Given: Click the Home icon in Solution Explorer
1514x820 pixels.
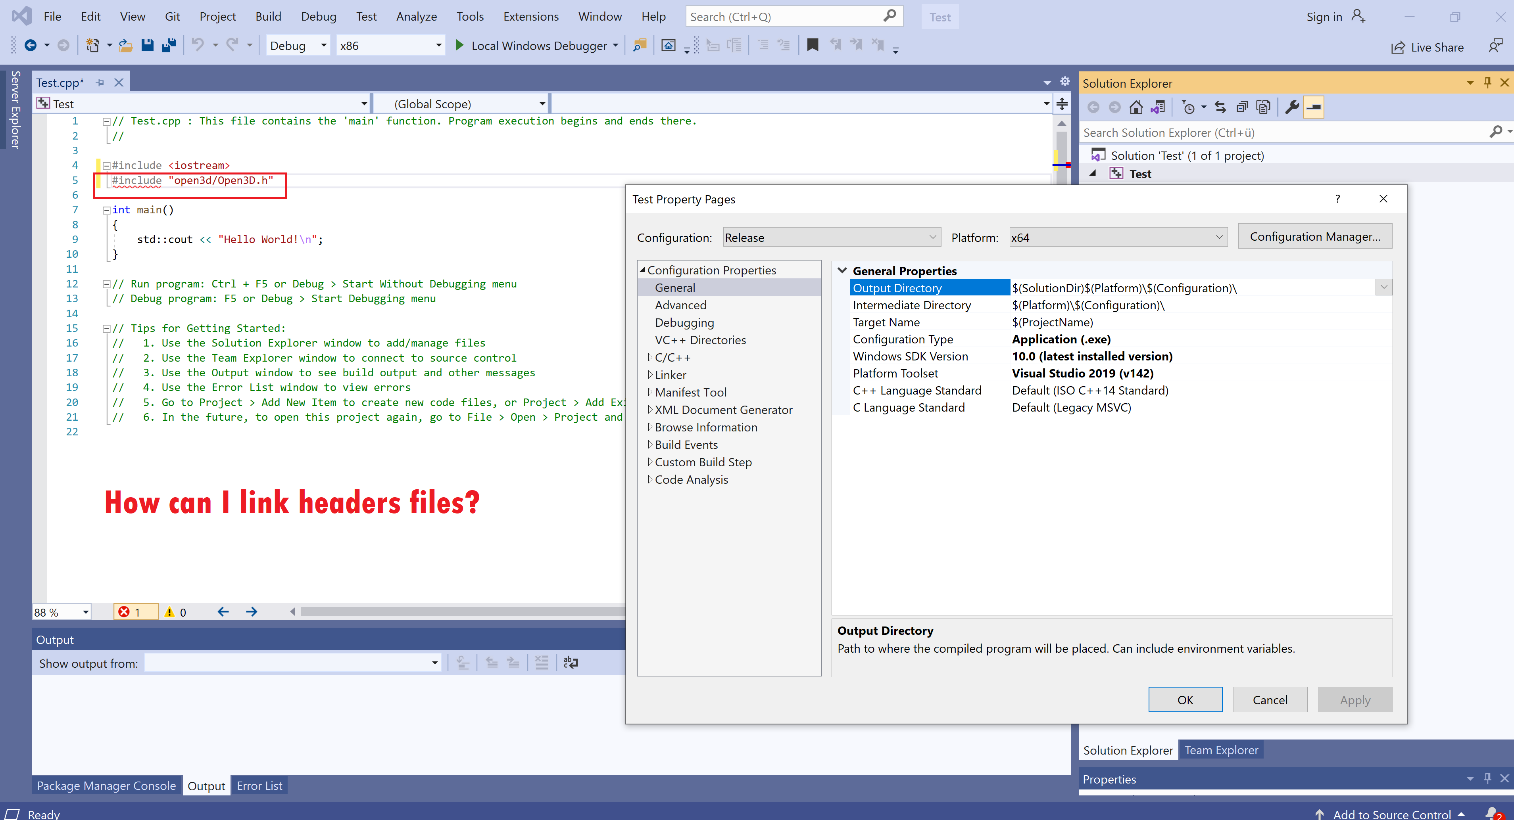Looking at the screenshot, I should [x=1136, y=106].
